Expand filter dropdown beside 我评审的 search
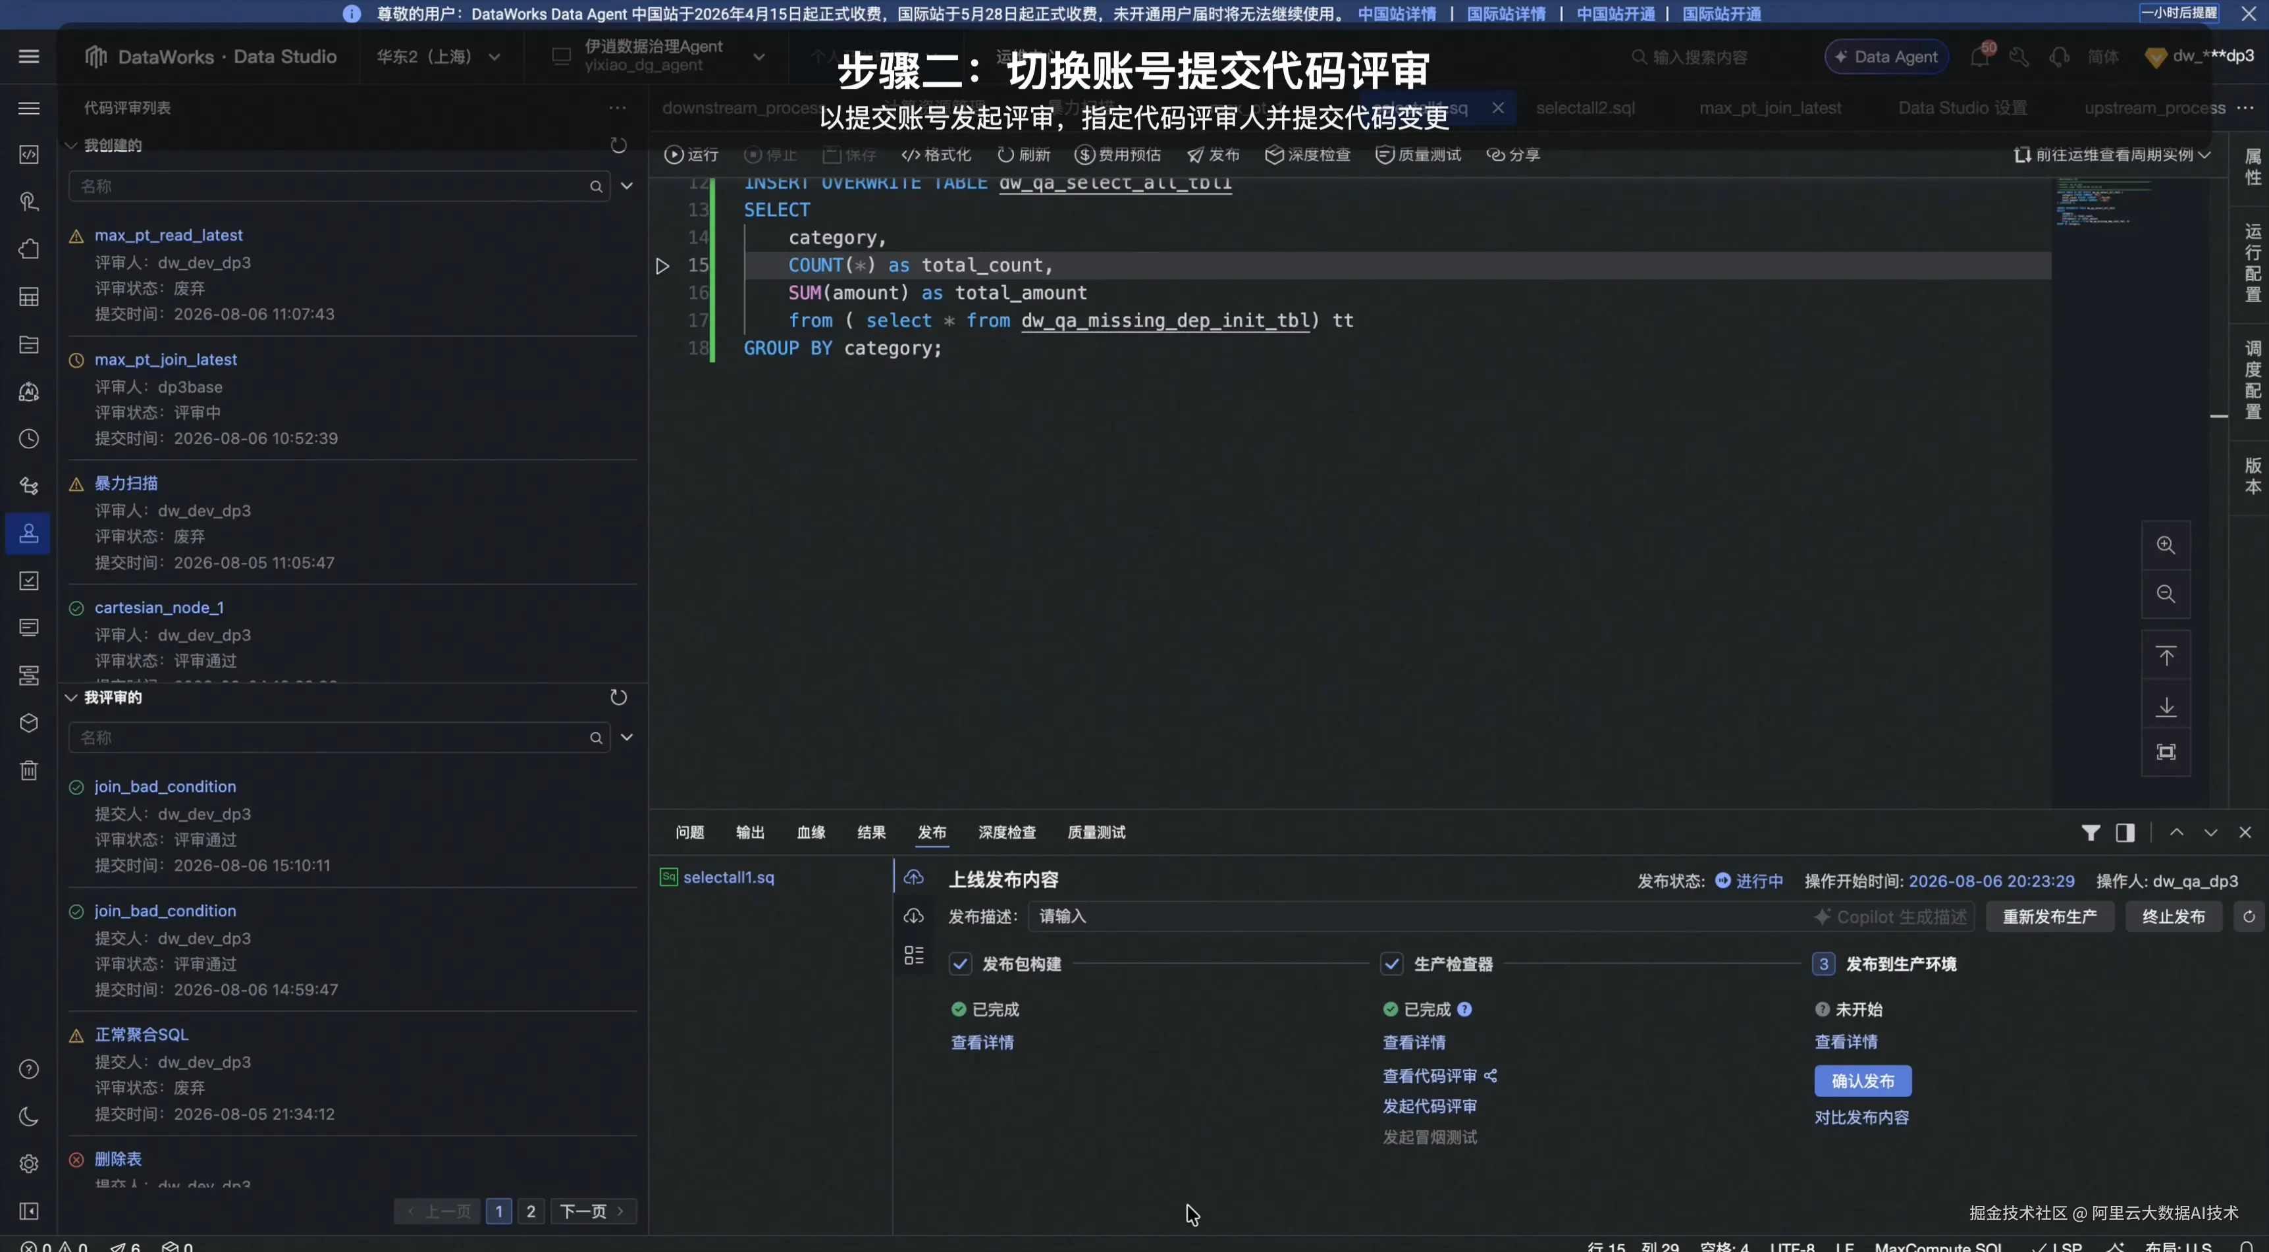 click(626, 737)
